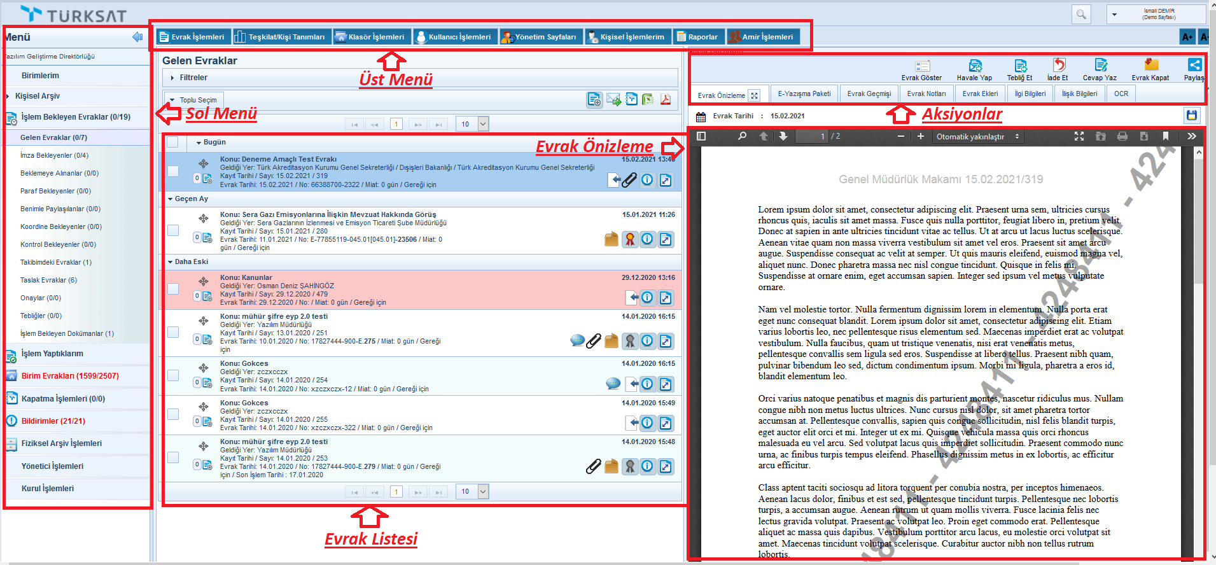Open the Otomatik yakınlaştır zoom dropdown
The width and height of the screenshot is (1216, 565).
977,137
